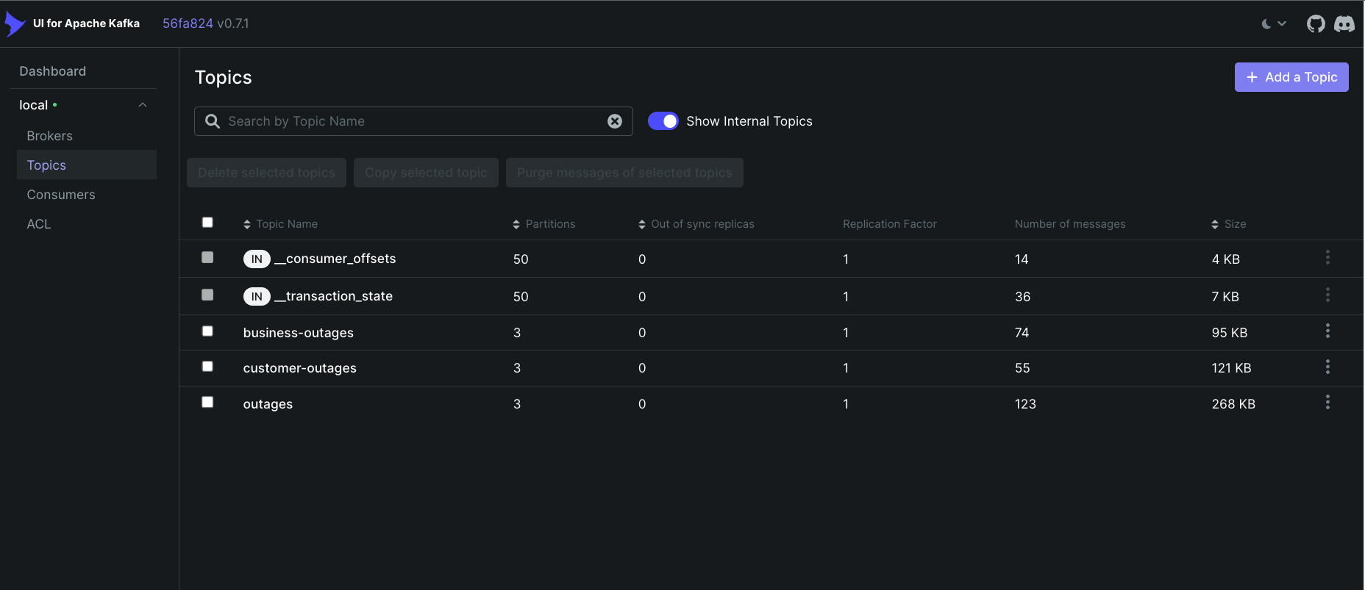
Task: Open the __transaction_state topic
Action: (x=333, y=296)
